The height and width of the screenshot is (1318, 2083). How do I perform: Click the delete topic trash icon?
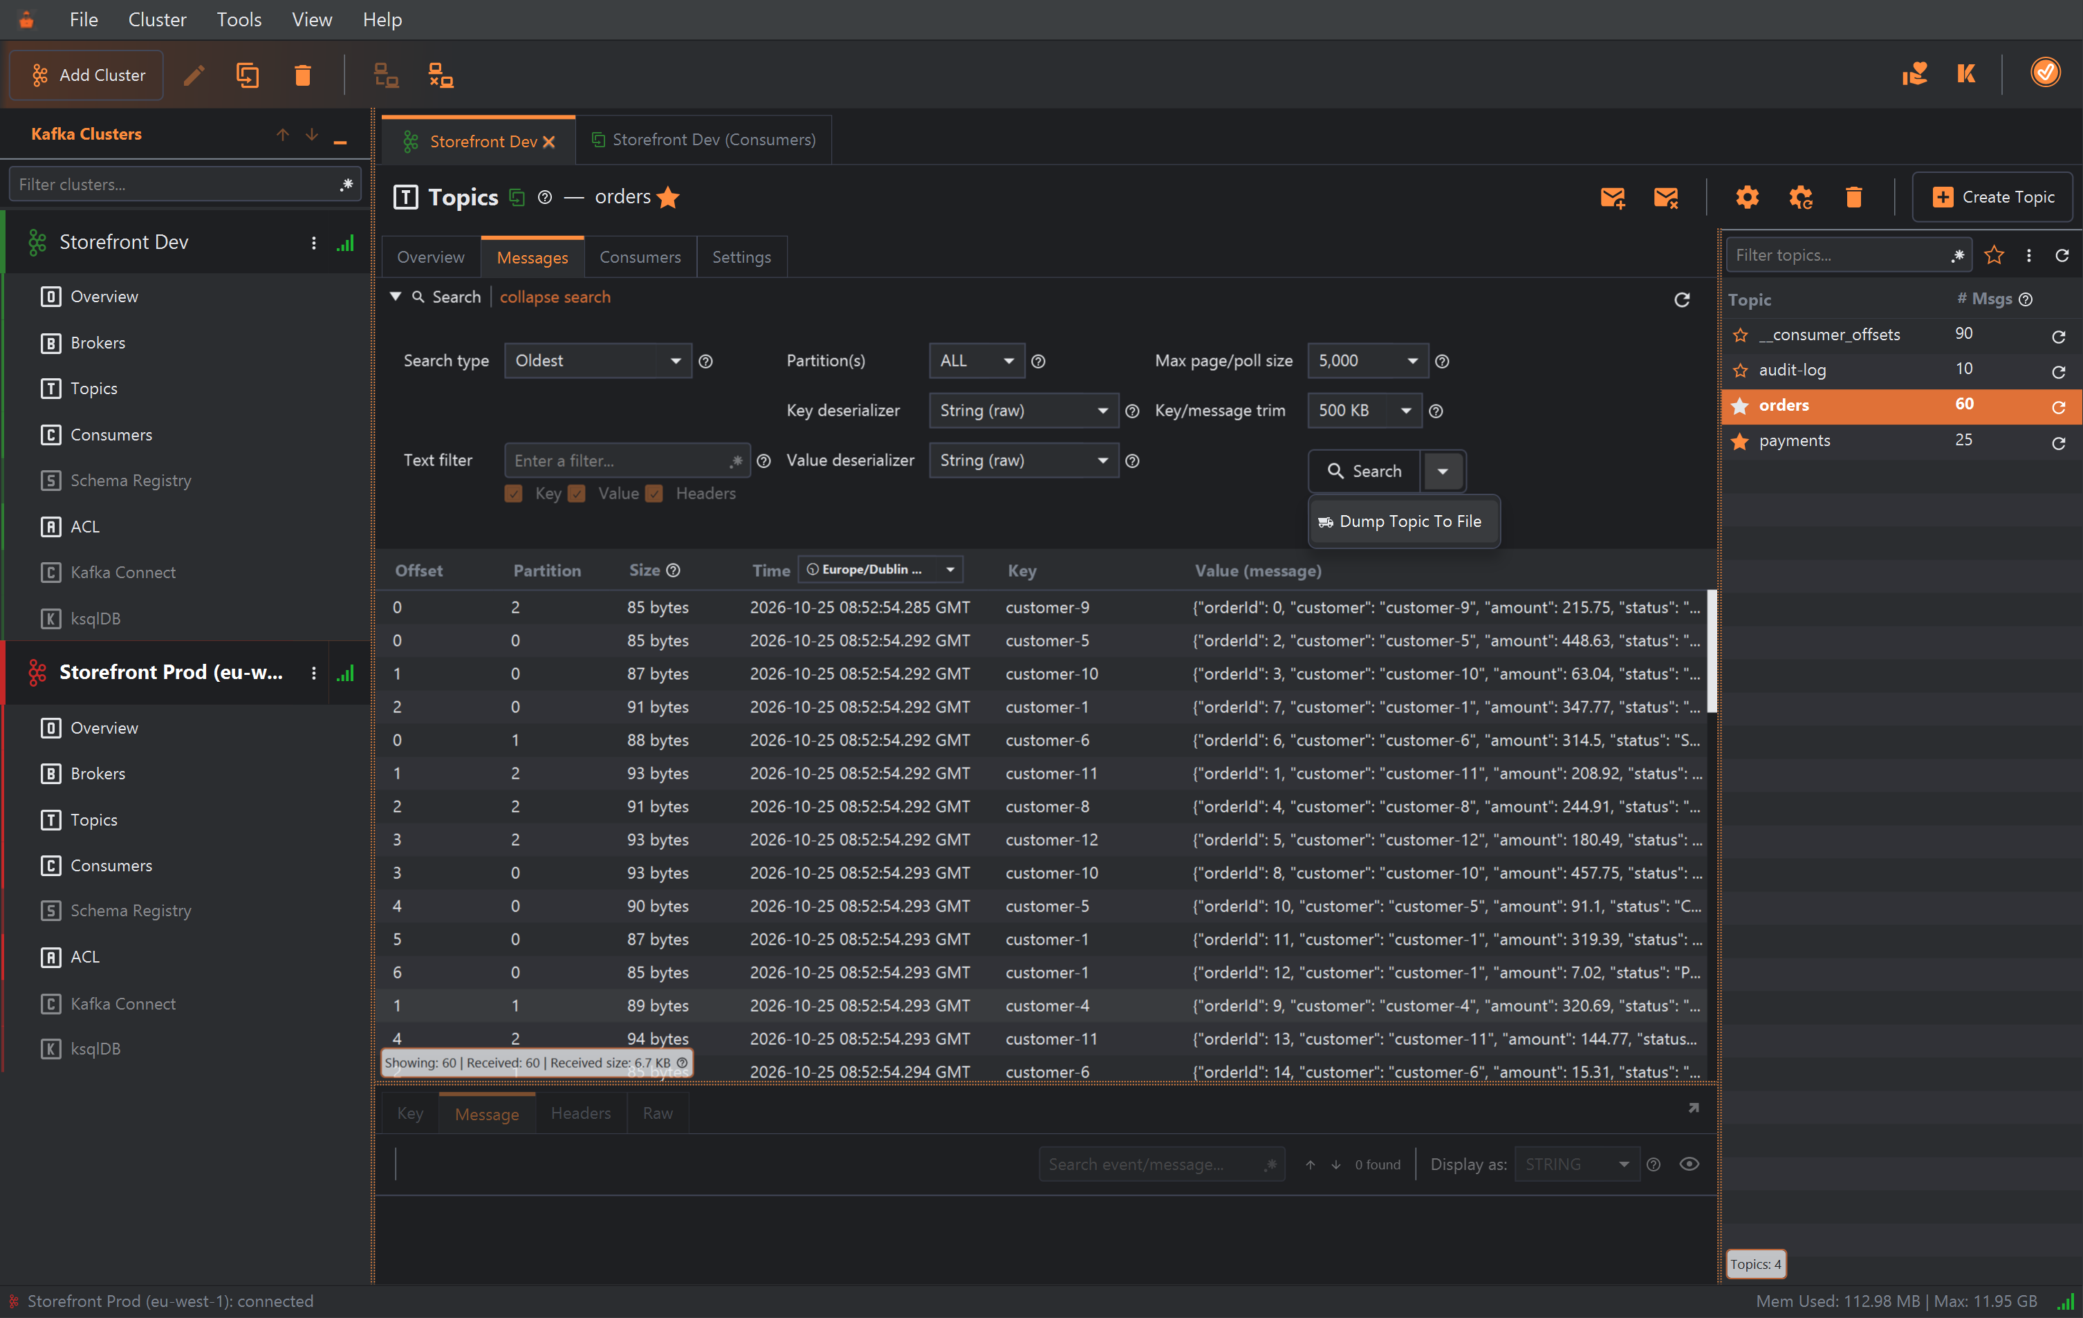click(1853, 197)
